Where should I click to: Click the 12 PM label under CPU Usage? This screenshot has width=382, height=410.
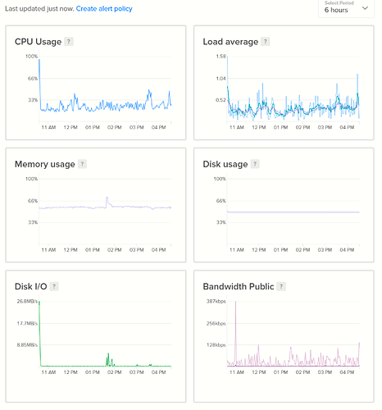(70, 127)
